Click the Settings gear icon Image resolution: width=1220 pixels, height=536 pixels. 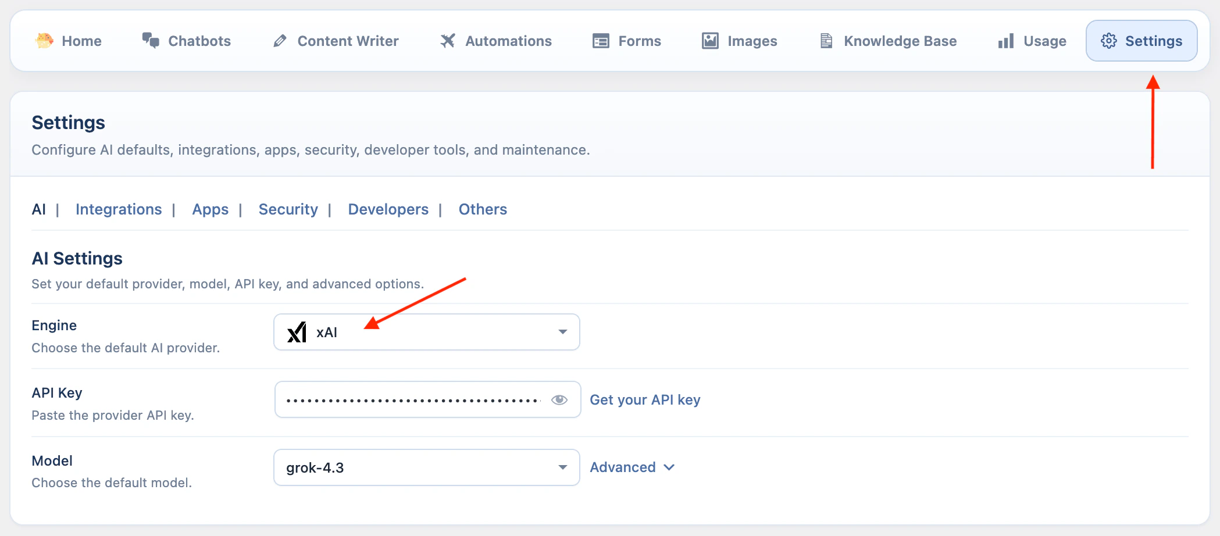[1109, 41]
